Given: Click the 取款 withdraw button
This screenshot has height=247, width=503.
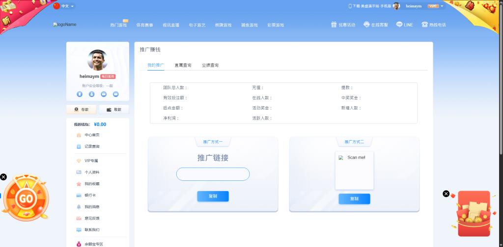Looking at the screenshot, I should pos(114,109).
